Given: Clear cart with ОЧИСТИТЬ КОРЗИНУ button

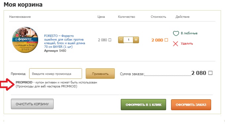Looking at the screenshot, I should [32, 104].
